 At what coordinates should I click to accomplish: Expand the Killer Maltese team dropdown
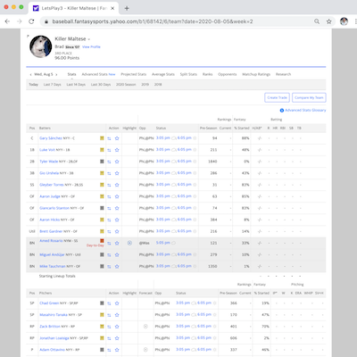point(89,39)
